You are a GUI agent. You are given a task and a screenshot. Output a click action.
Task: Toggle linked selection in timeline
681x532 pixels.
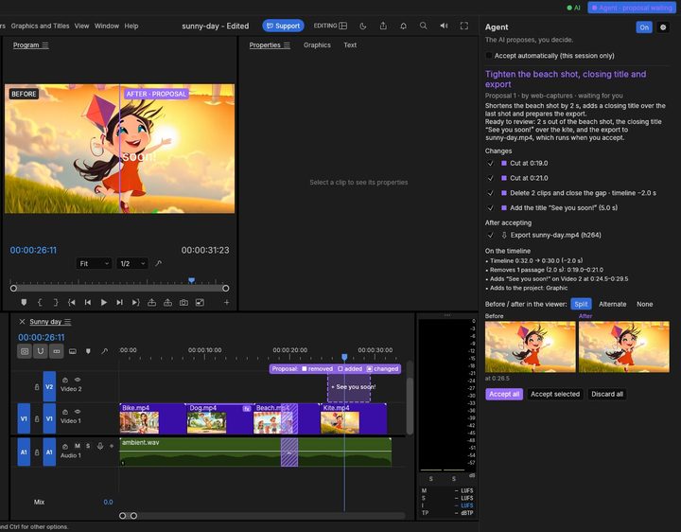(x=57, y=351)
